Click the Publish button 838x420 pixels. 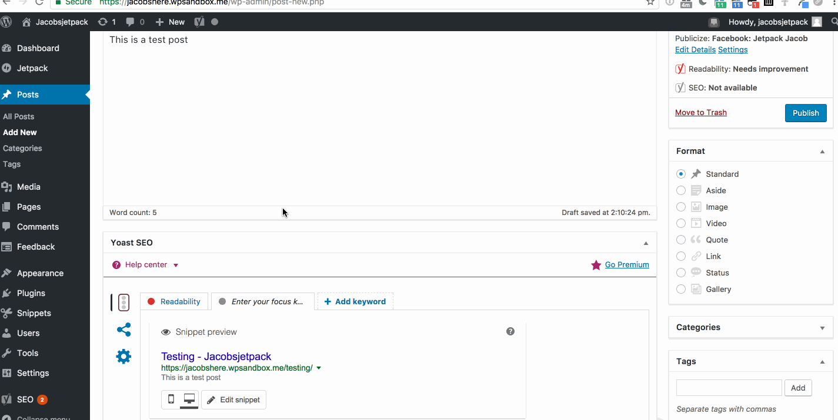click(806, 113)
